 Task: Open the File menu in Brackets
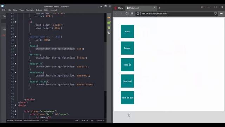[x=4, y=10]
